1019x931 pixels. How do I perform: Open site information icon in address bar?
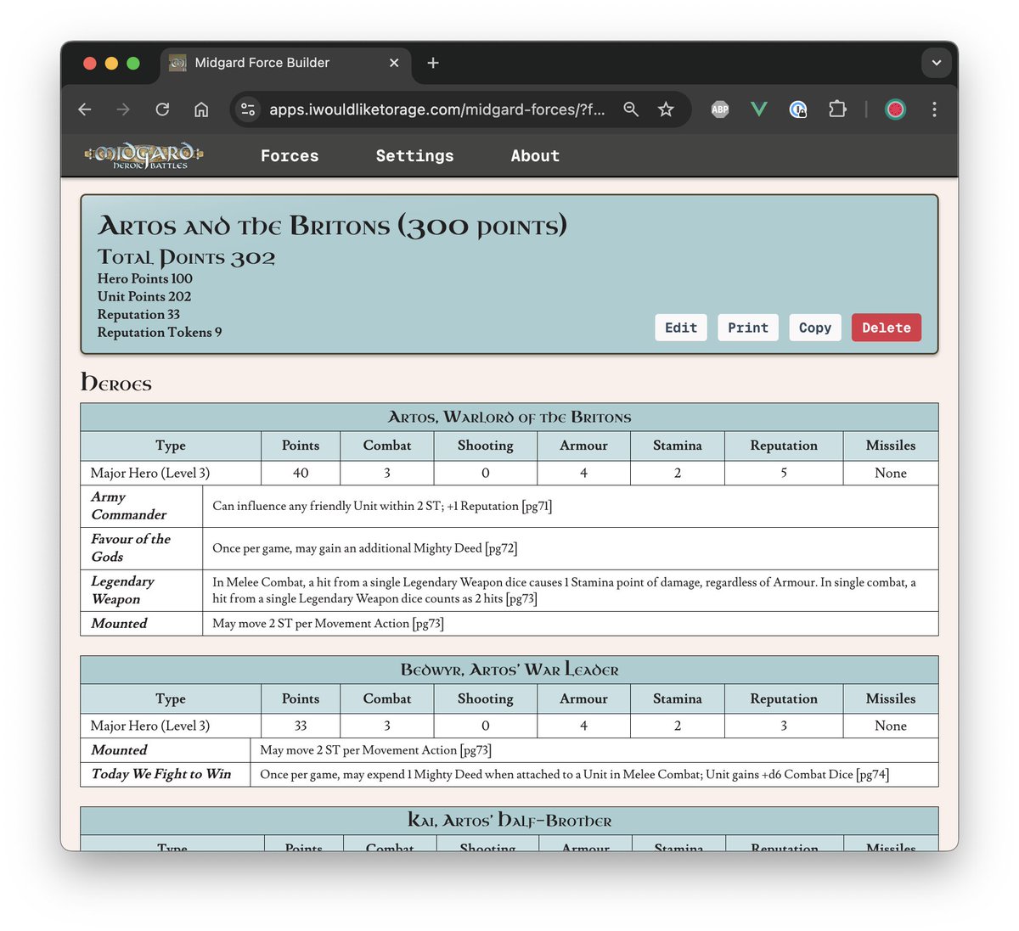coord(248,109)
